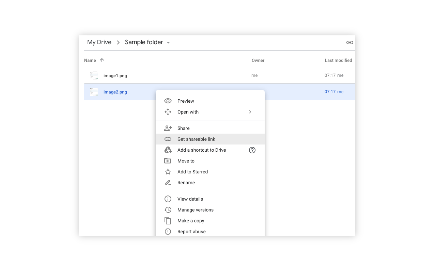The image size is (436, 272).
Task: Click the exclamation Report abuse icon
Action: [x=168, y=232]
